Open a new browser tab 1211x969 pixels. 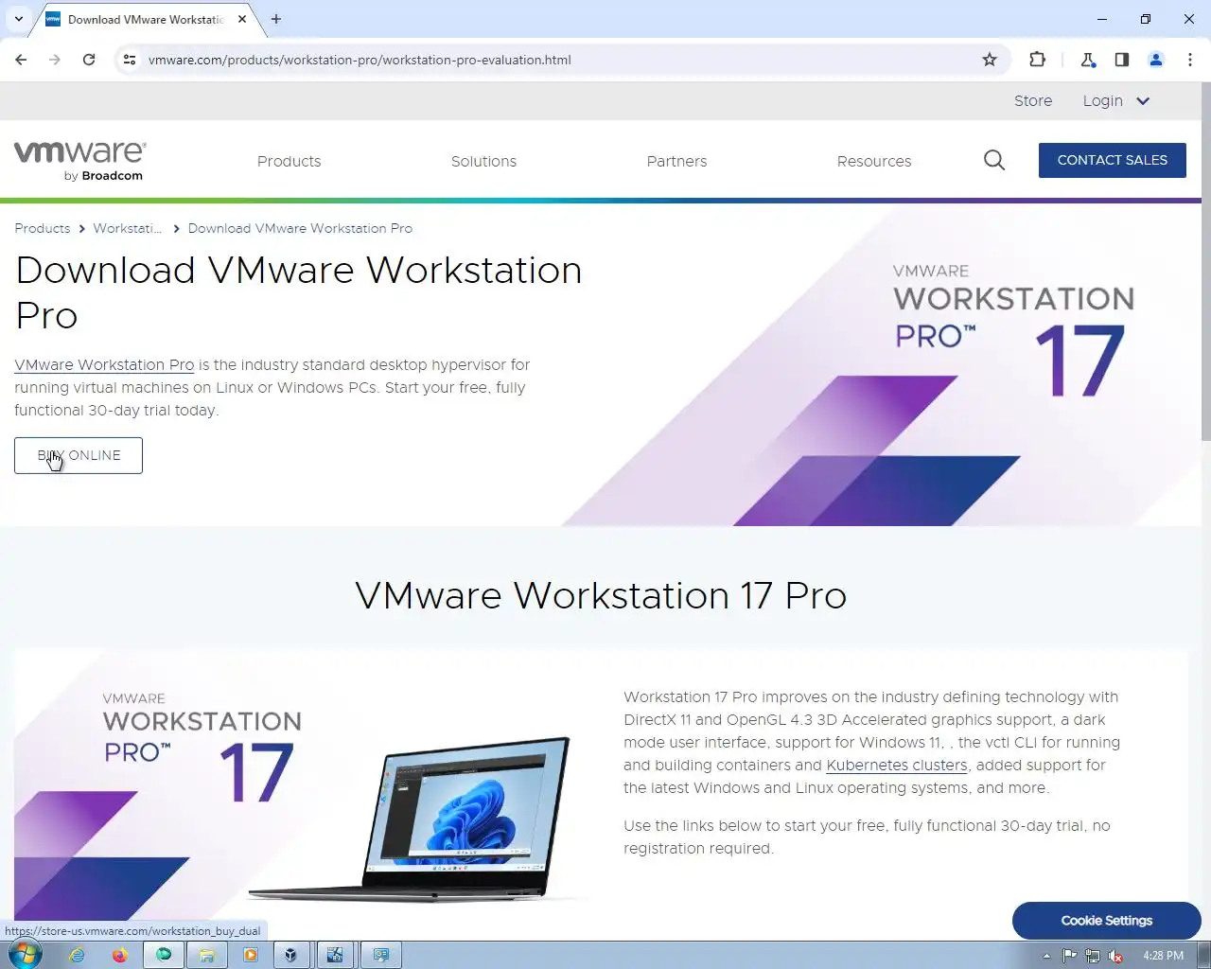point(276,19)
